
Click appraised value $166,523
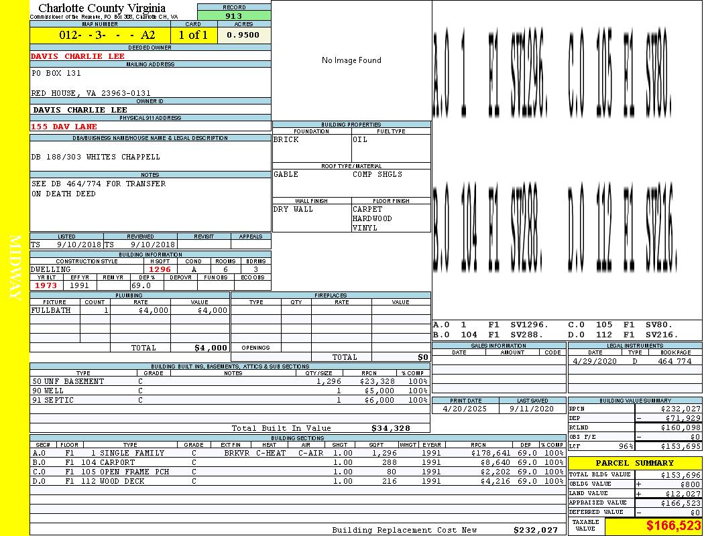pos(681,503)
